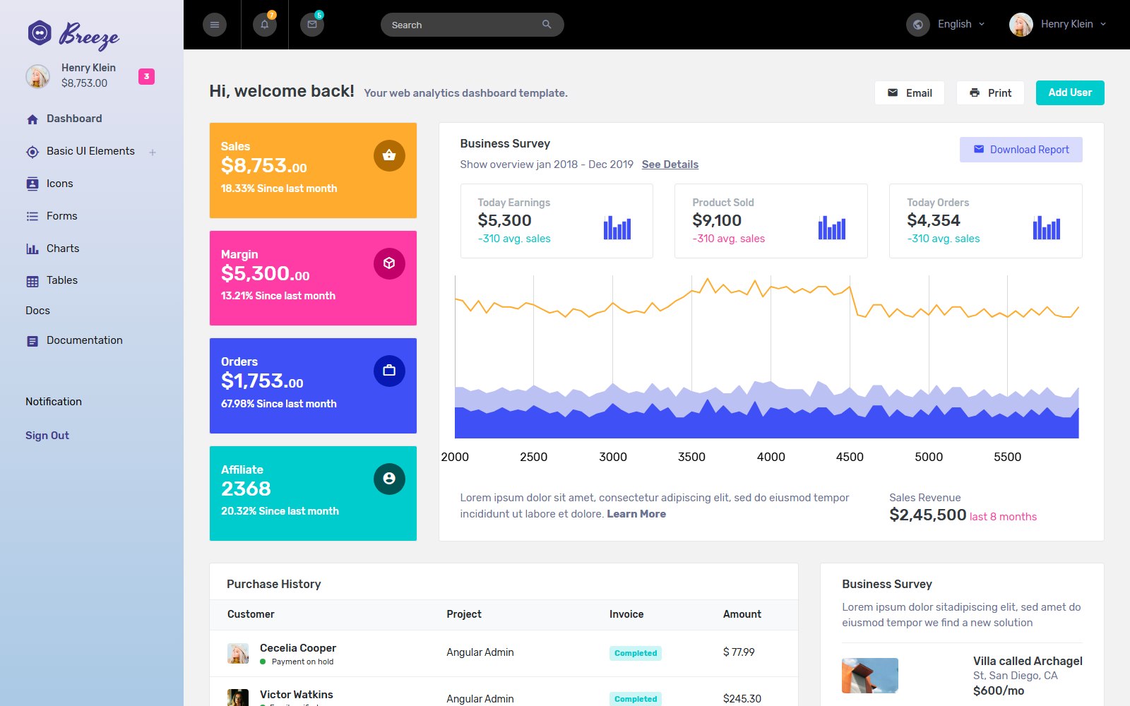This screenshot has width=1130, height=706.
Task: Click the bar chart icon in Product Sold
Action: (x=832, y=227)
